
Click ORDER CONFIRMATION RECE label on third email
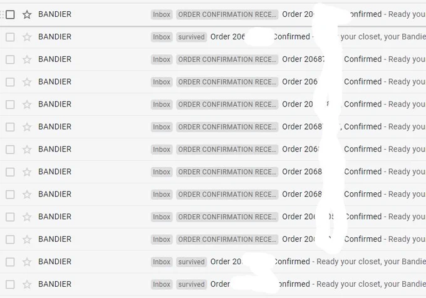coord(227,59)
